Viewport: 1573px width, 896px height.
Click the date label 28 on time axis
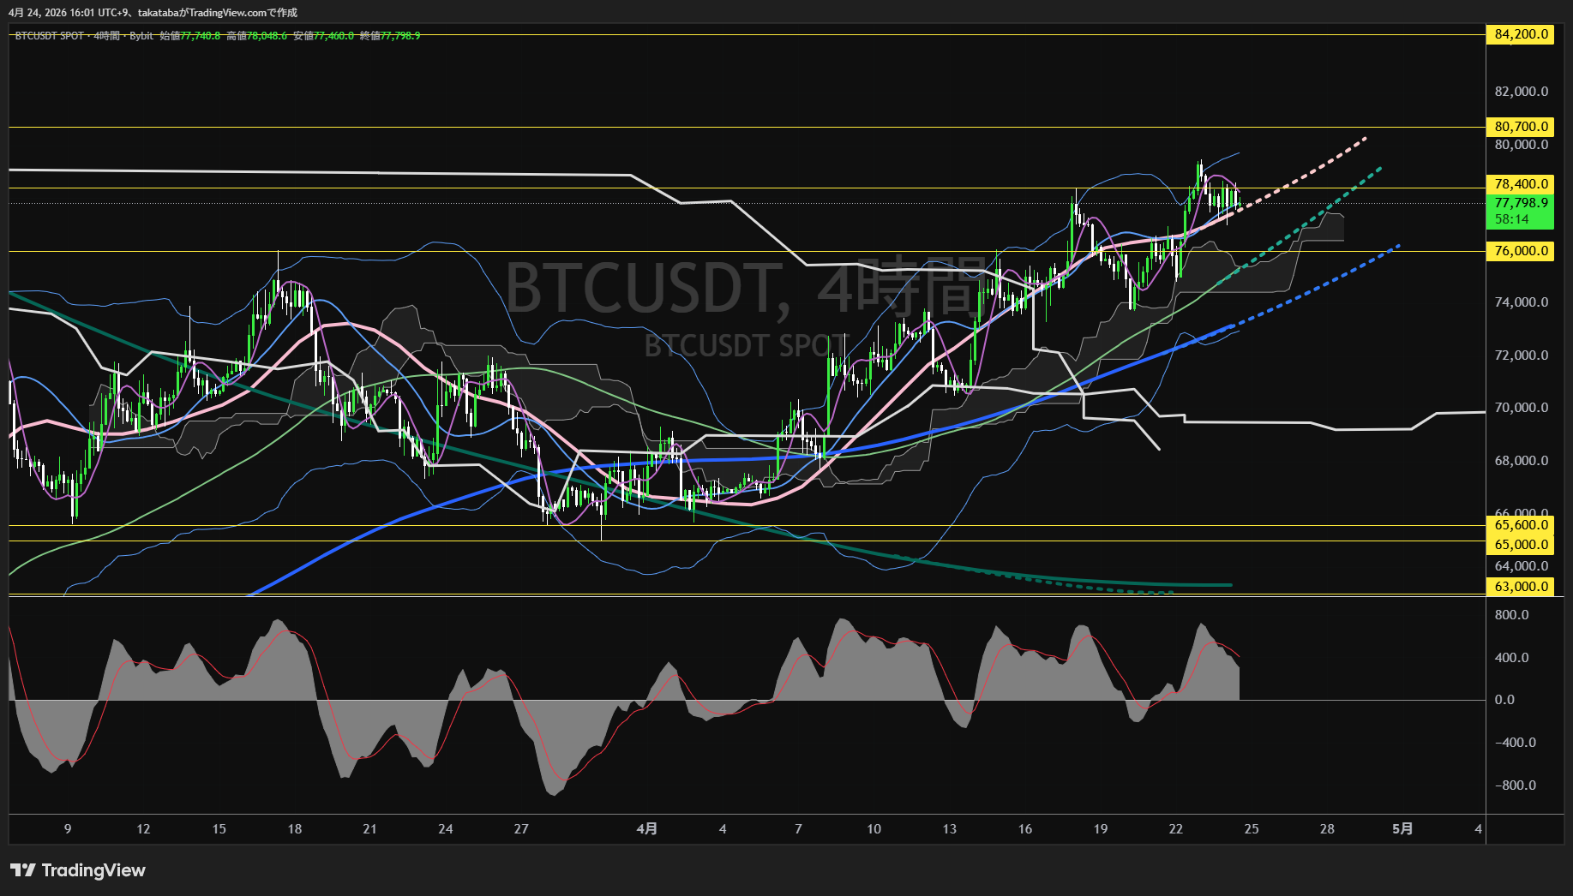coord(1326,829)
